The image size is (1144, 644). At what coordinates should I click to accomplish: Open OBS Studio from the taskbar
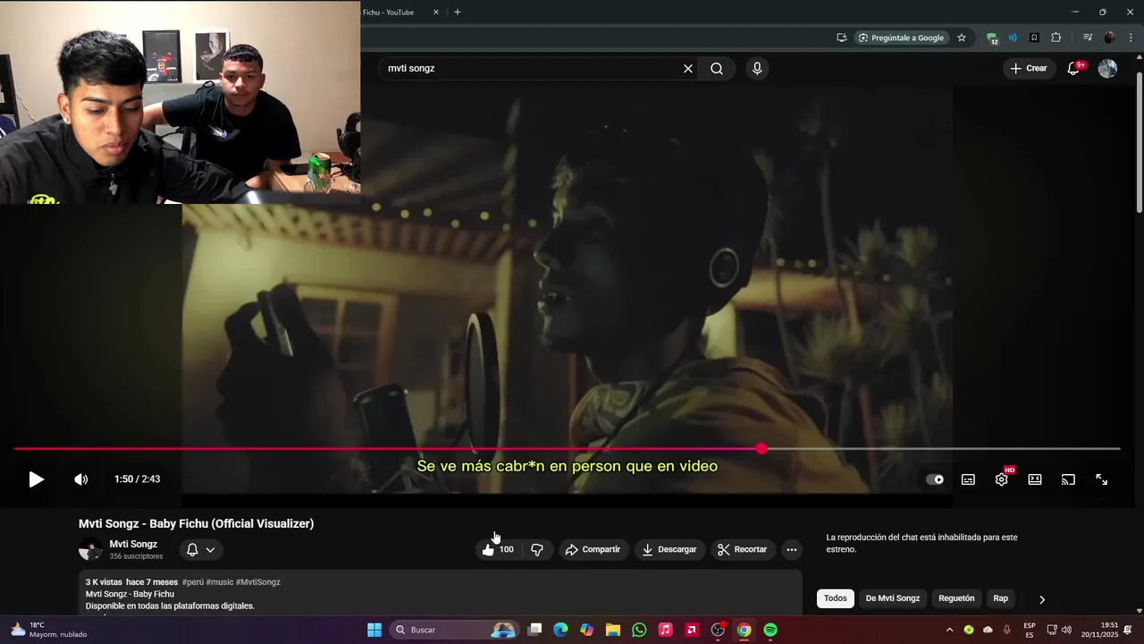(718, 630)
